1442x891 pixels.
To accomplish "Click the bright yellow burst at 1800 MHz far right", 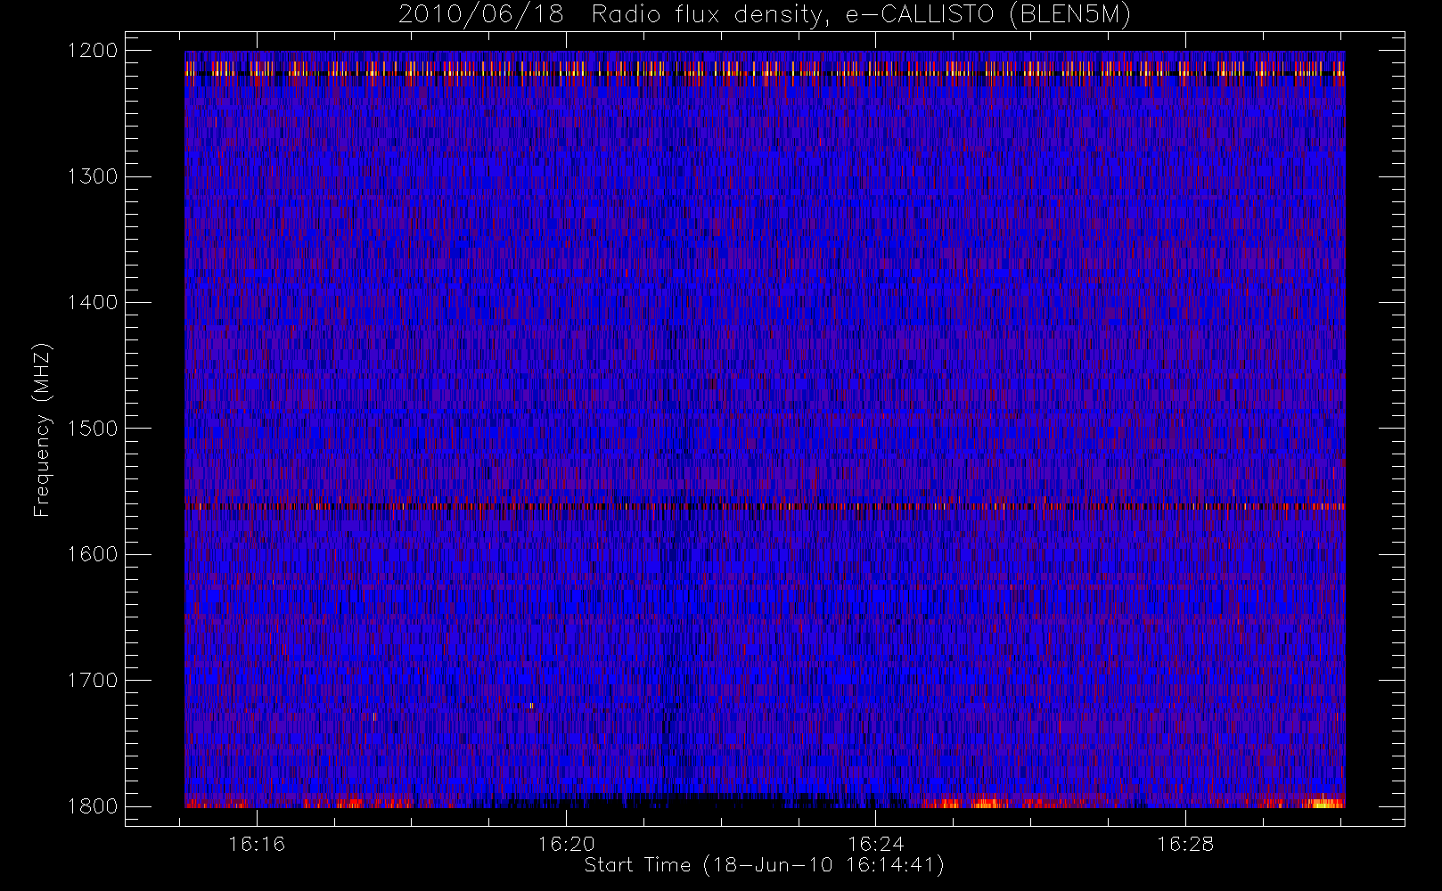I will (1325, 804).
